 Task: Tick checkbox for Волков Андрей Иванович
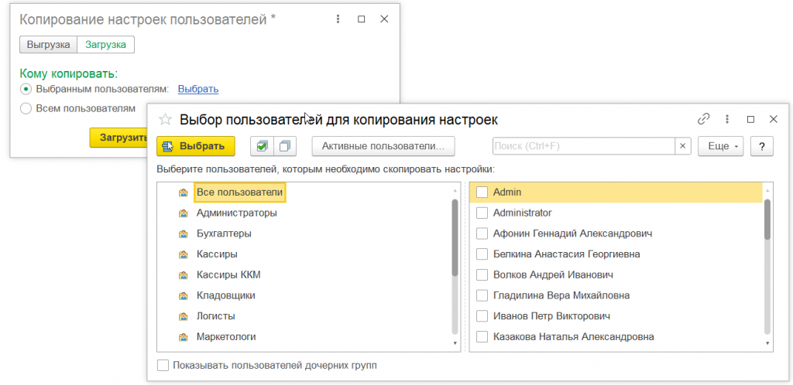(x=482, y=274)
